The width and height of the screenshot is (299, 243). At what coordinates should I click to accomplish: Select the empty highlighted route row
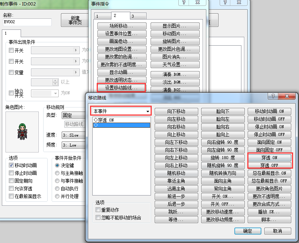point(121,125)
